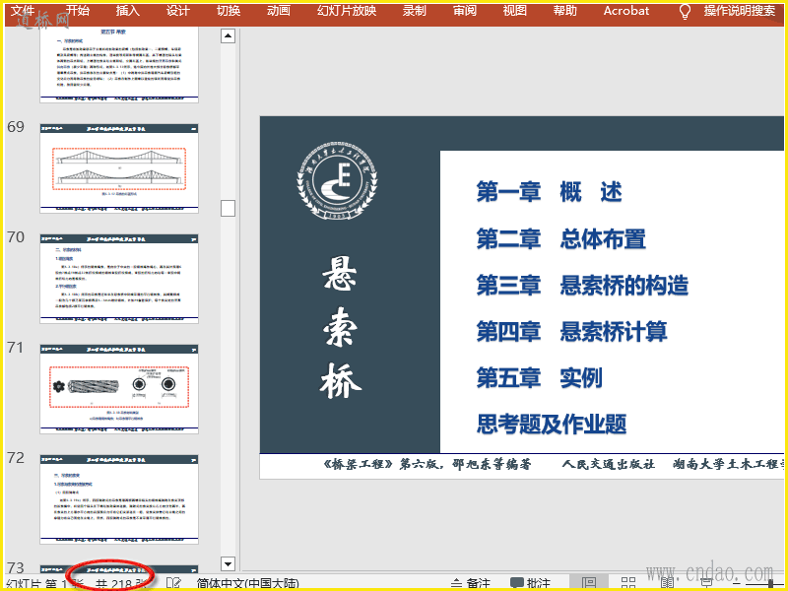Start slide show from status bar
Viewport: 788px width, 591px height.
click(x=706, y=583)
